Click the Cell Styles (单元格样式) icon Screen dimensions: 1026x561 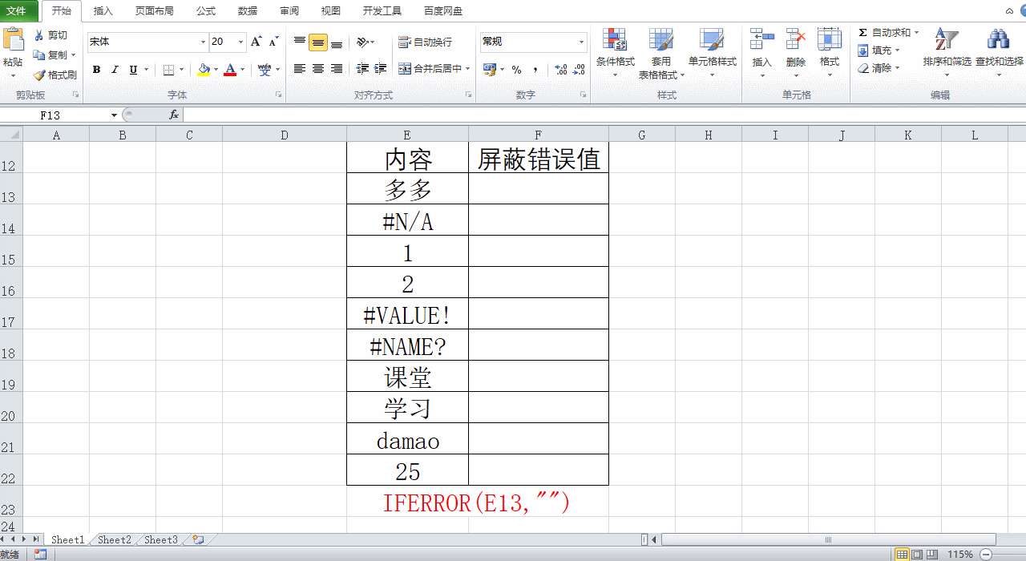pyautogui.click(x=712, y=40)
